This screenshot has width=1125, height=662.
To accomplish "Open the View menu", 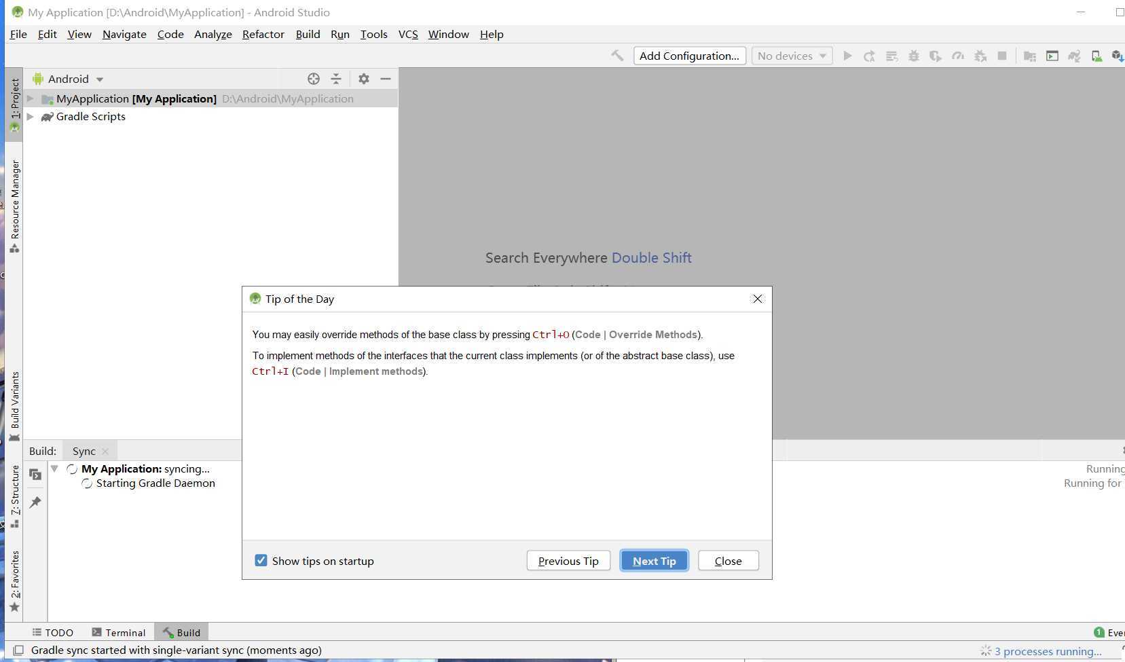I will tap(79, 34).
